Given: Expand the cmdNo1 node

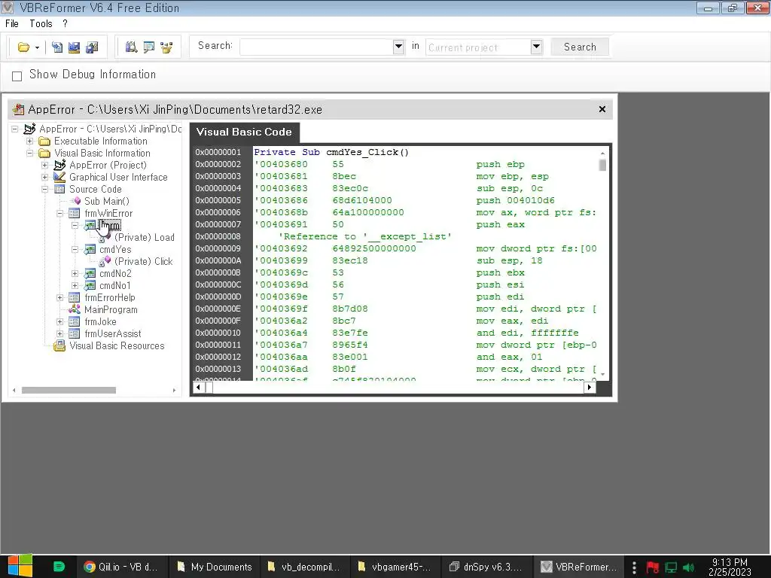Looking at the screenshot, I should (75, 285).
